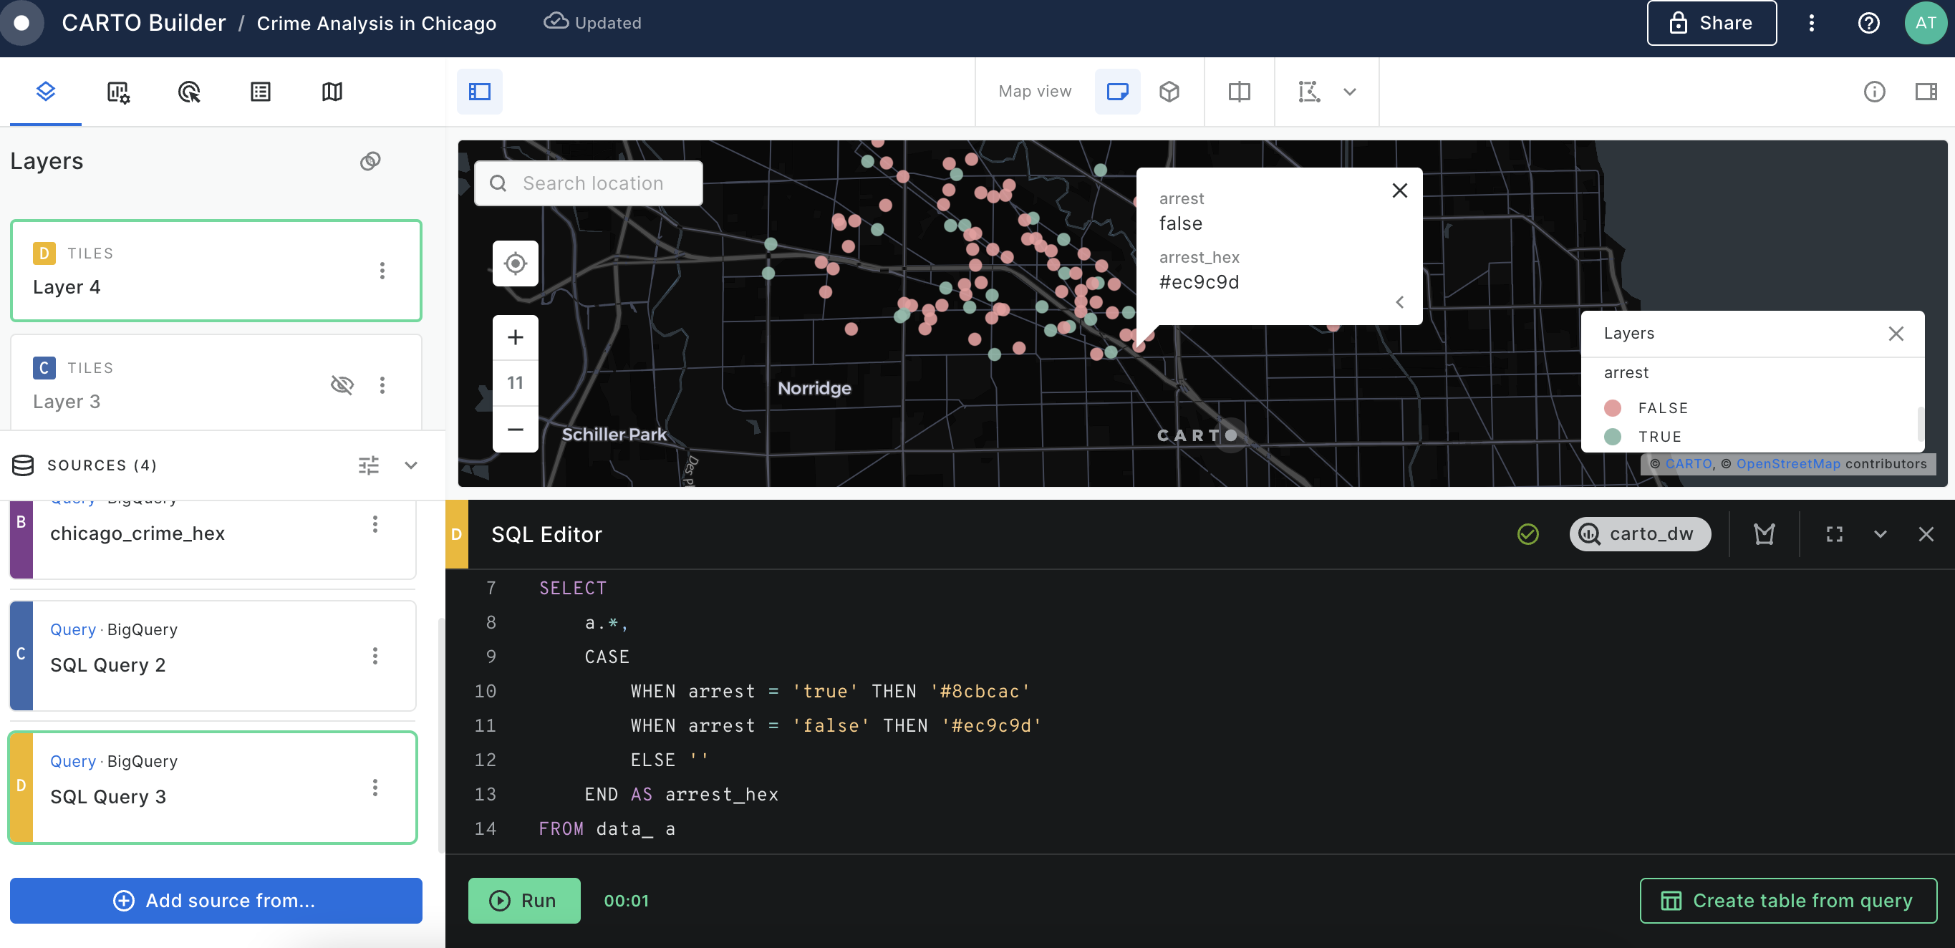Open the three-dot map options menu
1955x948 pixels.
coord(1812,23)
